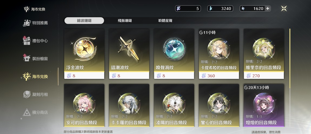Image resolution: width=311 pixels, height=134 pixels.
Task: Open the 積分商店 triangle icon
Action: (27, 112)
